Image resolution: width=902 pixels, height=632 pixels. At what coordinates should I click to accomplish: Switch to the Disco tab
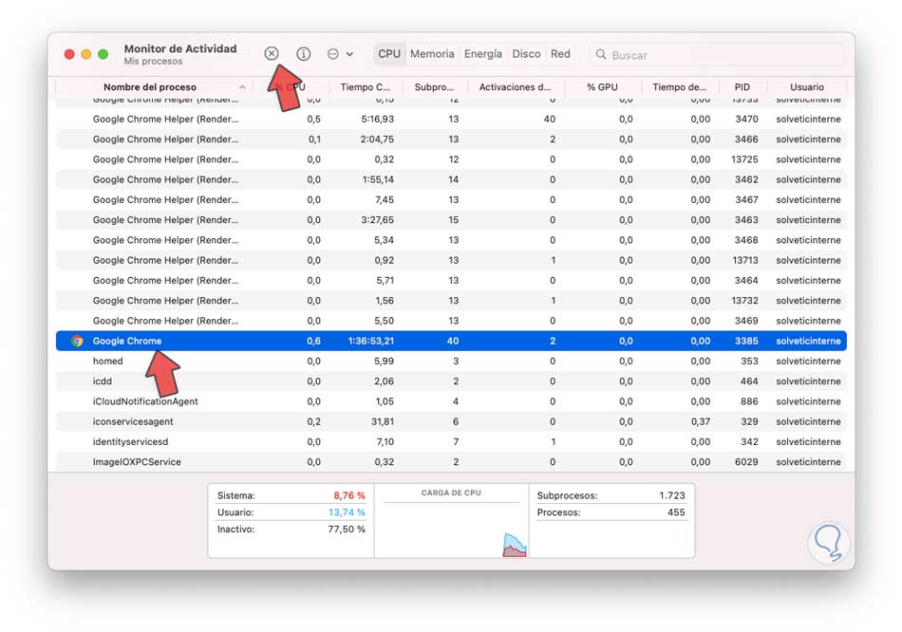[x=526, y=53]
